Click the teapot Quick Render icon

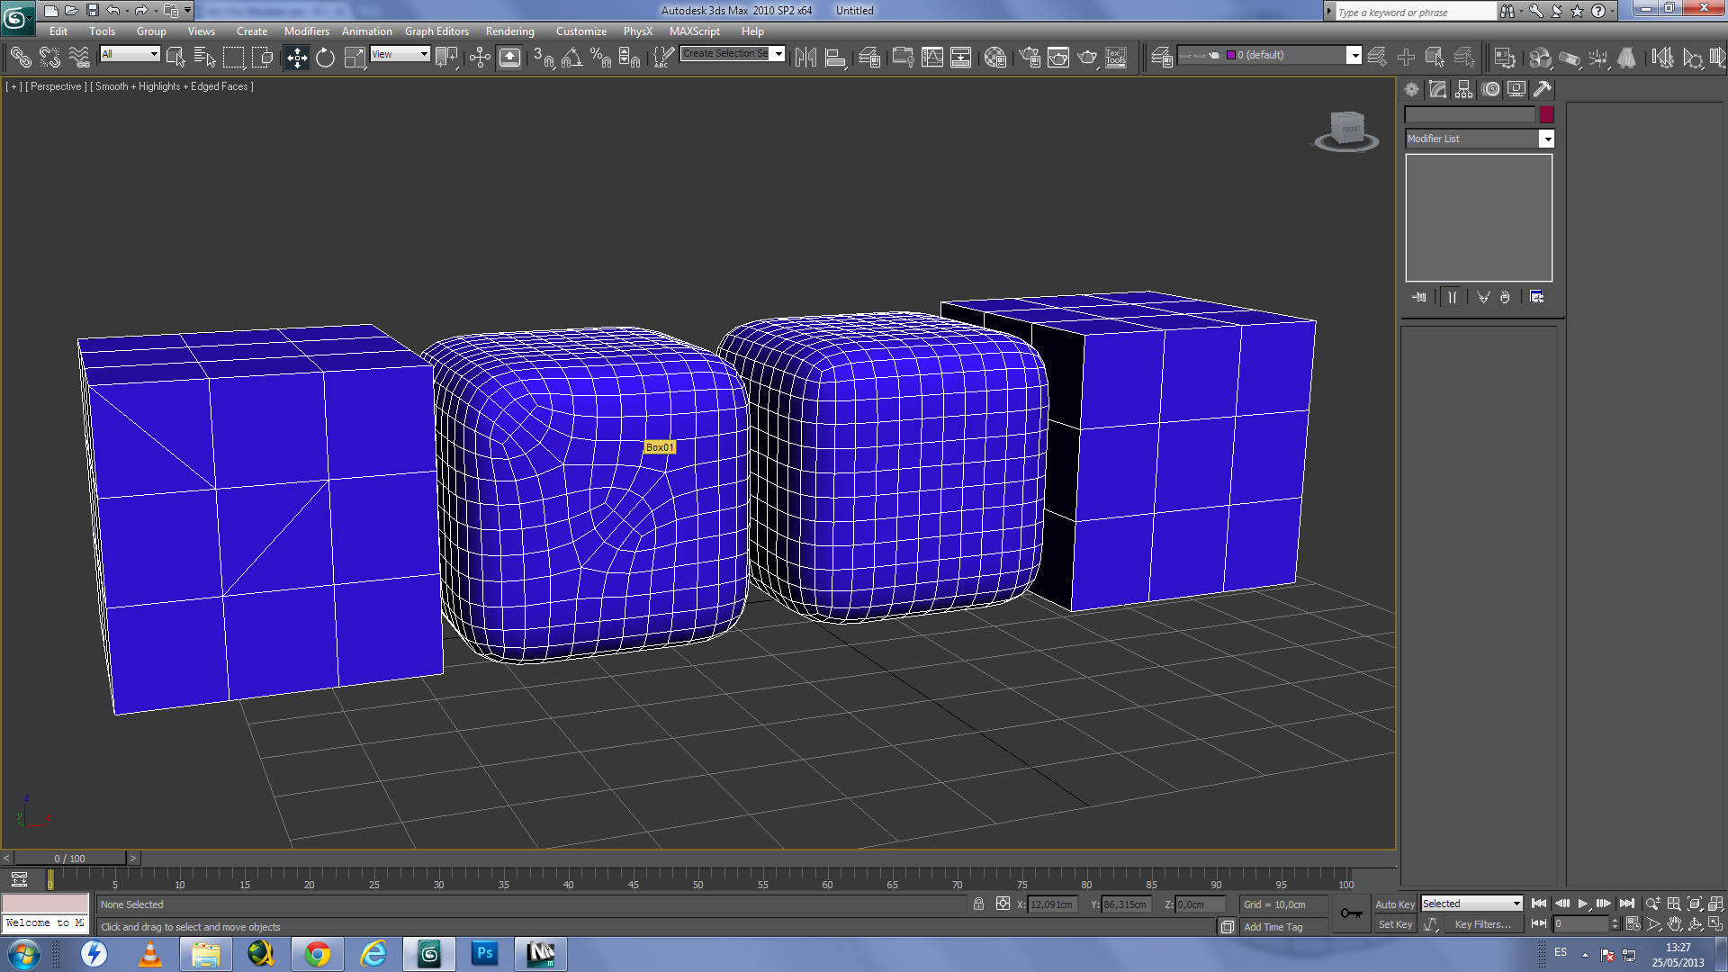click(x=1087, y=58)
